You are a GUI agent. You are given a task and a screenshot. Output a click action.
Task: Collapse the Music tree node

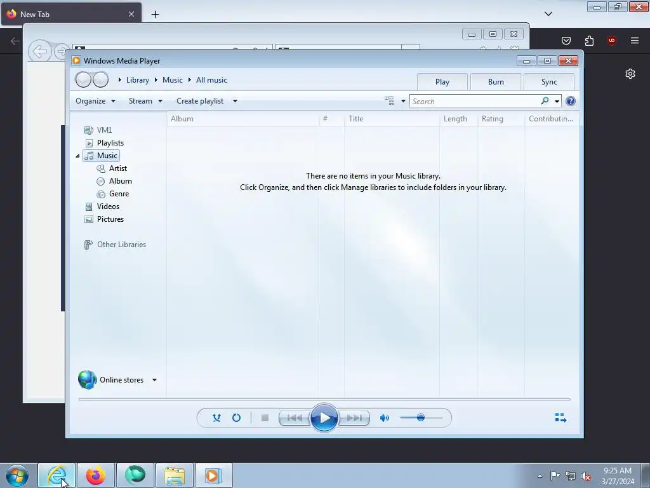coord(77,156)
